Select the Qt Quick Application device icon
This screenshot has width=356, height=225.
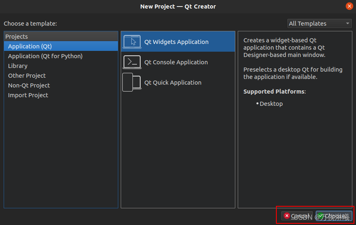click(x=132, y=82)
